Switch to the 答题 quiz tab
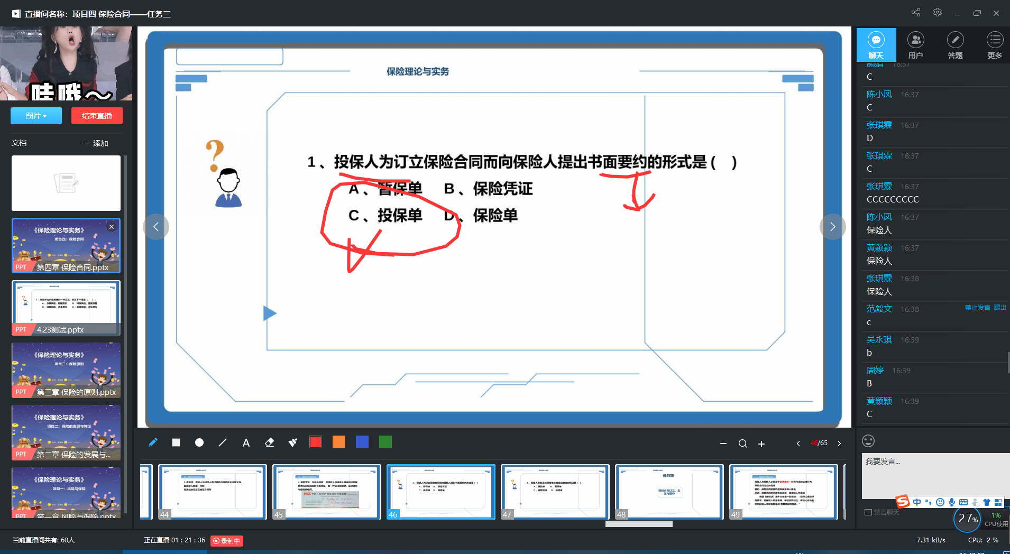Image resolution: width=1010 pixels, height=554 pixels. 955,45
